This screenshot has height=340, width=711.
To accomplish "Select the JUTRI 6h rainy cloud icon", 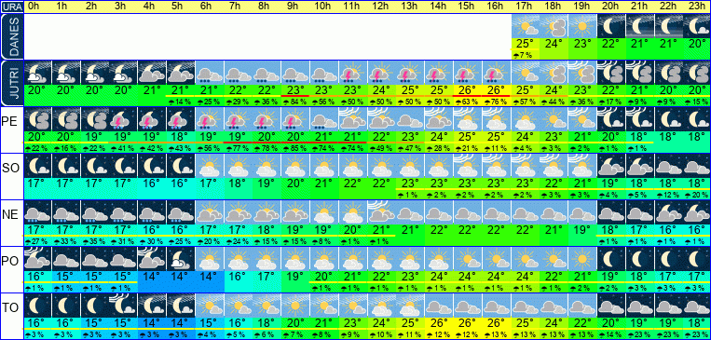I will tap(210, 73).
